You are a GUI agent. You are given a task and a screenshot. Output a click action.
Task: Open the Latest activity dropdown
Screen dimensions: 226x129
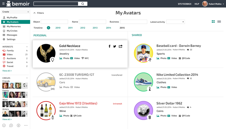coord(175,22)
